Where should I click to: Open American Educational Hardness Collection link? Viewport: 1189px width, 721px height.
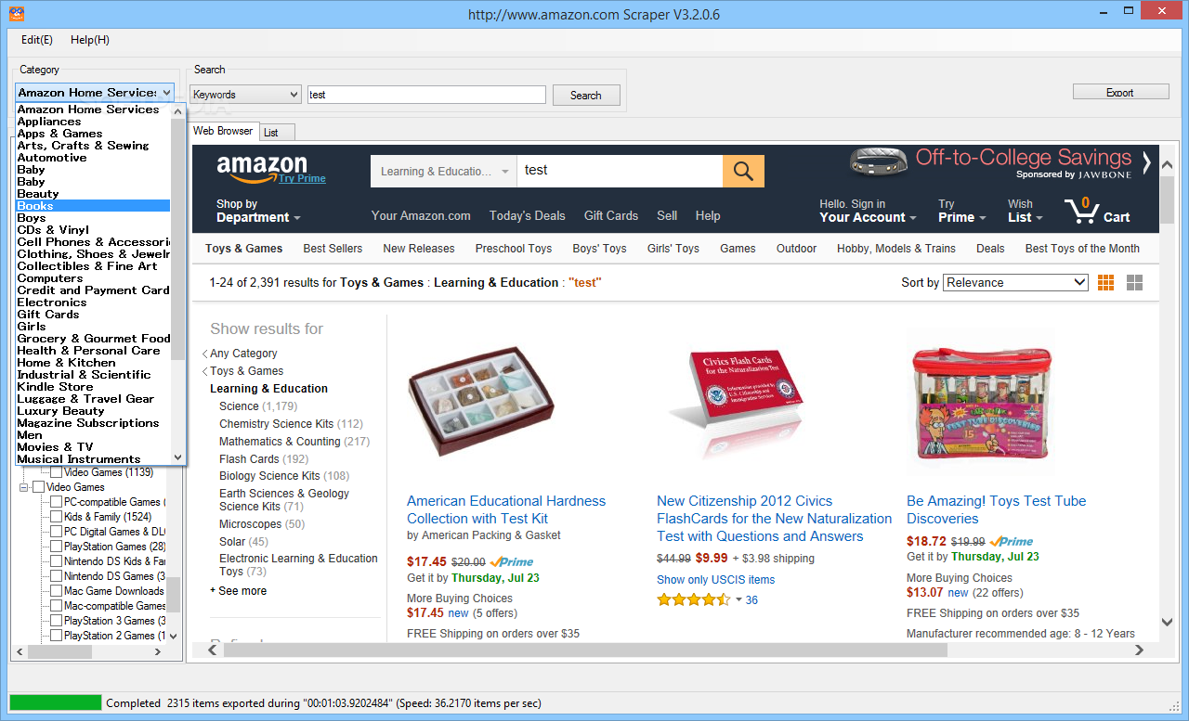(506, 509)
